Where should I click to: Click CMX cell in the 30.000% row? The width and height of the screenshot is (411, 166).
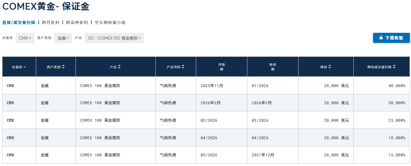[10, 103]
